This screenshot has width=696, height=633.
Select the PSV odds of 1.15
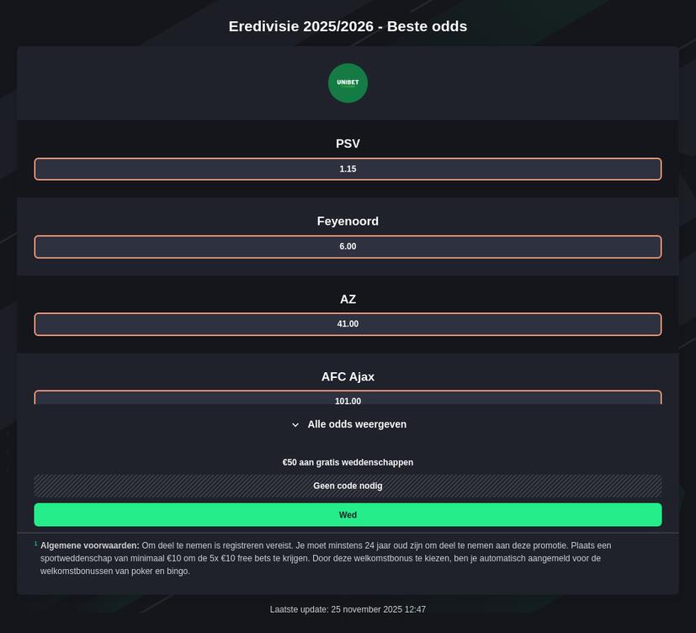pyautogui.click(x=348, y=169)
